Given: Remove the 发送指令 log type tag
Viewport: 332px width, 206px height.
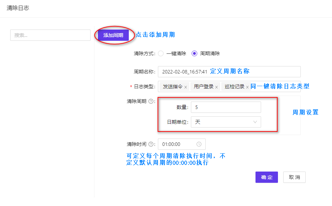Looking at the screenshot, I should (x=185, y=86).
